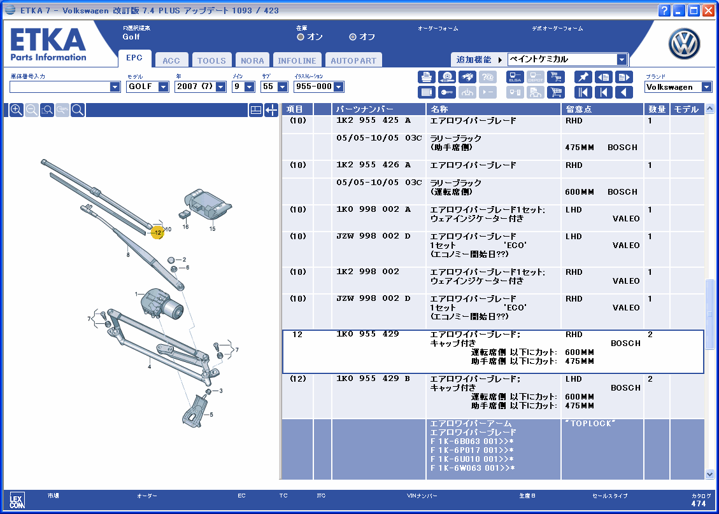Click the パーツナンバー column header
The image size is (719, 514).
pyautogui.click(x=379, y=109)
